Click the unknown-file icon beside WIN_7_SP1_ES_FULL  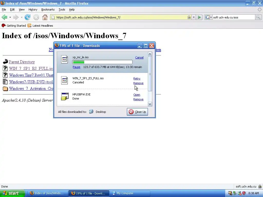point(5,68)
